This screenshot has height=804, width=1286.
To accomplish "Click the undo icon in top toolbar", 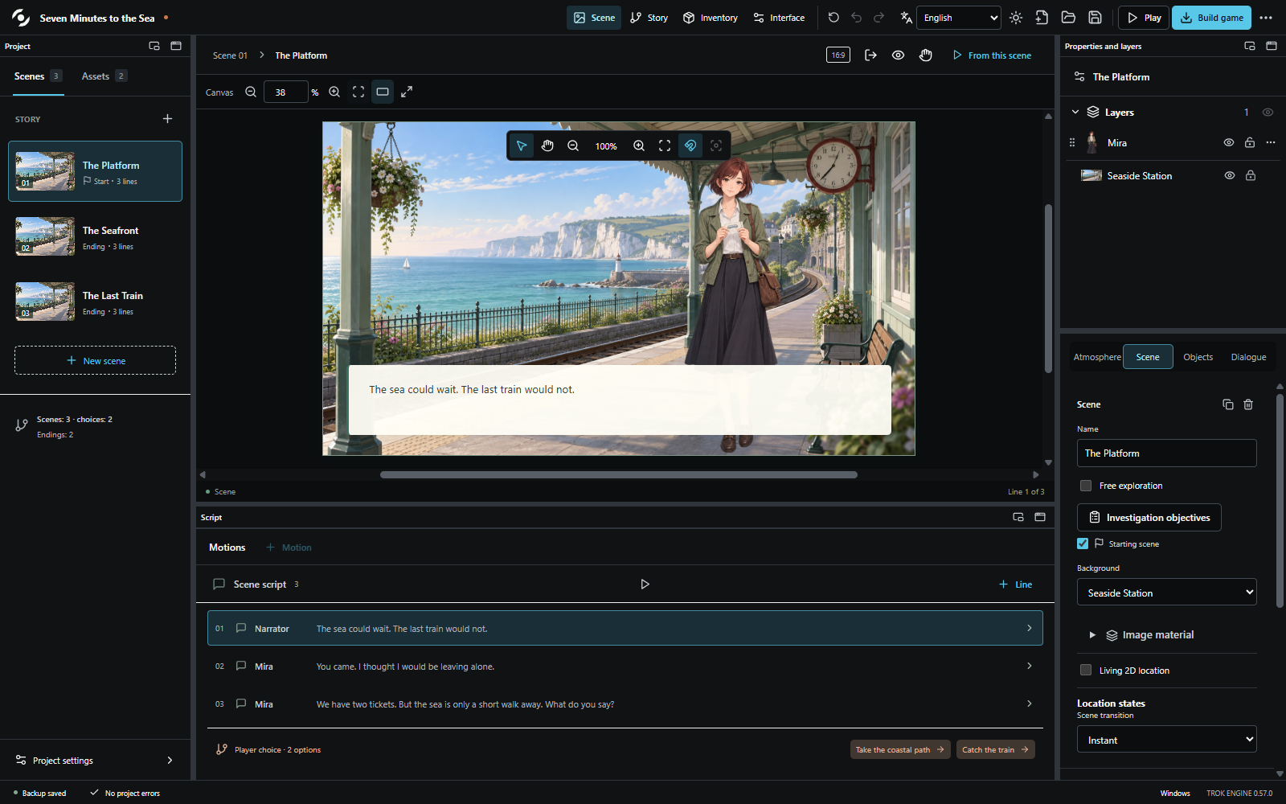I will click(x=856, y=18).
